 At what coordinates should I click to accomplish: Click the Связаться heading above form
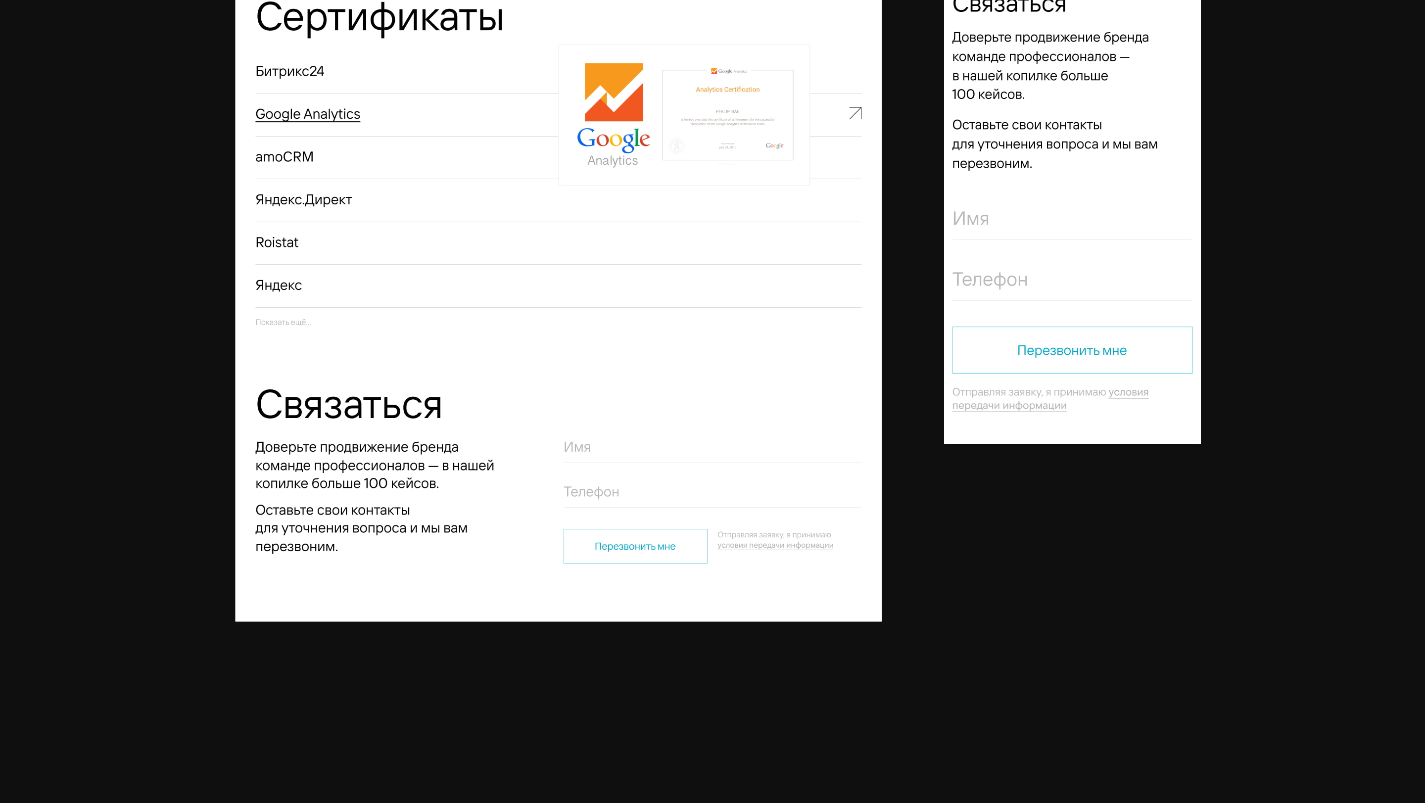coord(348,405)
